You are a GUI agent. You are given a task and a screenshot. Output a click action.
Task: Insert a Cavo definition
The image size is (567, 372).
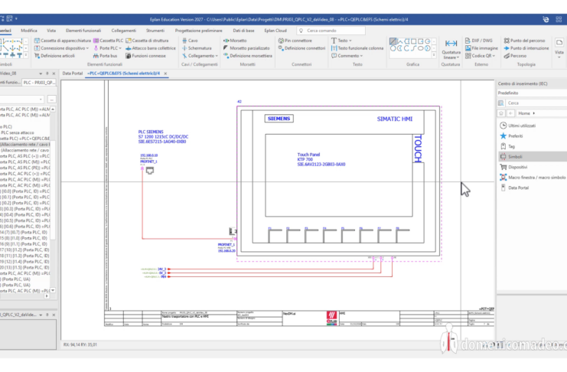[190, 41]
